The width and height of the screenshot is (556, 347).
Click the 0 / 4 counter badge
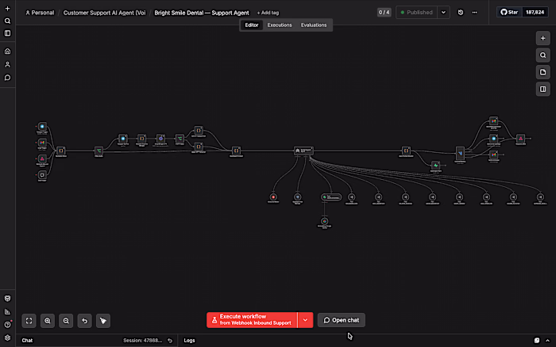384,13
